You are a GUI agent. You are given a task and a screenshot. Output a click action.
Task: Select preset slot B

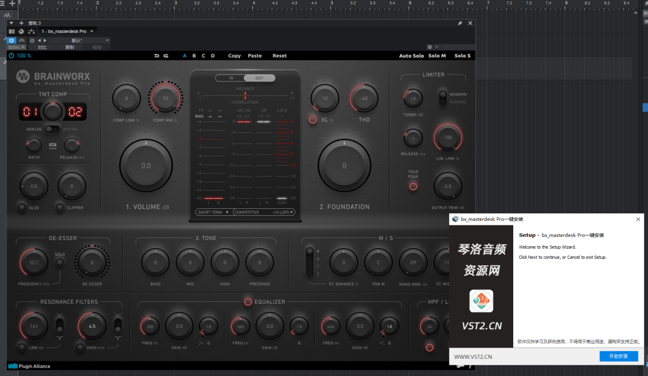[x=194, y=56]
